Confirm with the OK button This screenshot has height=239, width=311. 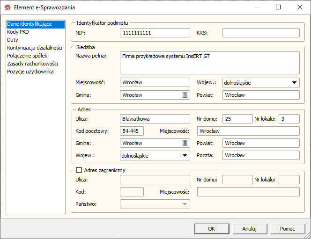tap(212, 229)
